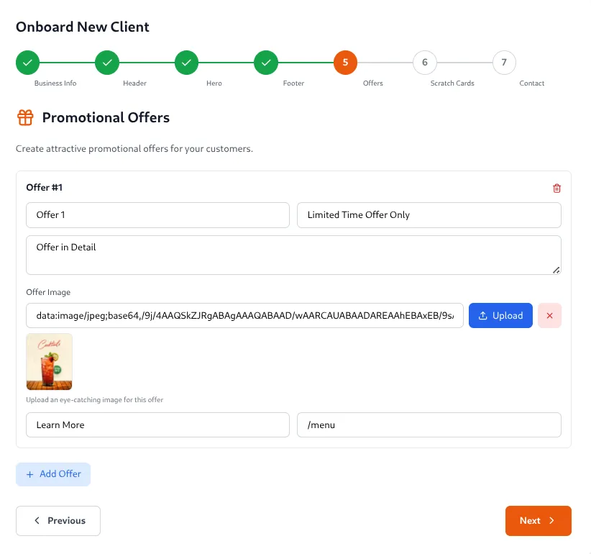The width and height of the screenshot is (591, 554).
Task: Click the Header step checkmark circle
Action: (x=107, y=63)
